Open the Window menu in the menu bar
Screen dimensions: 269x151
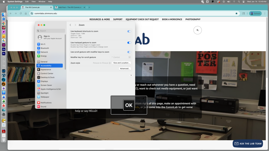(42, 2)
